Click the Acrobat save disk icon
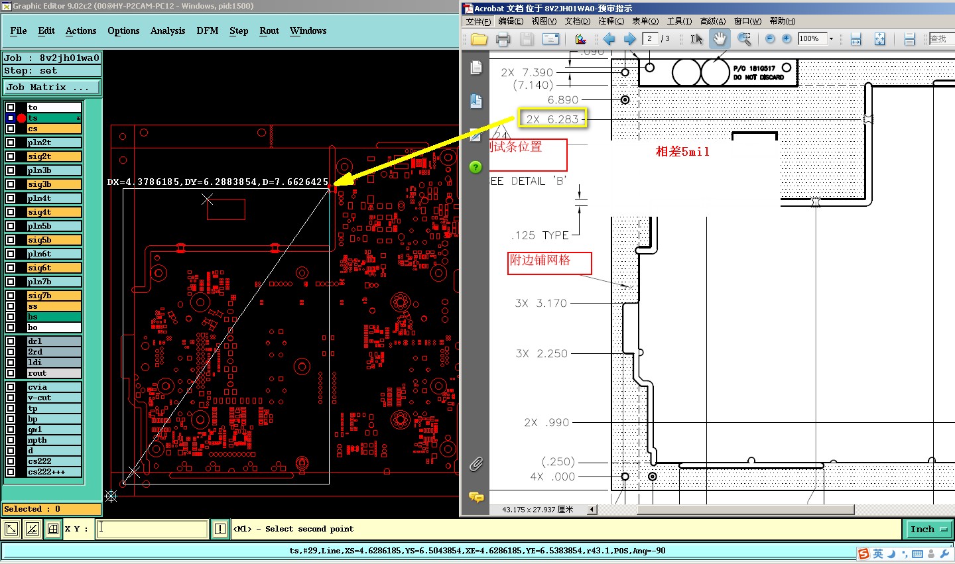This screenshot has width=955, height=564. click(527, 39)
